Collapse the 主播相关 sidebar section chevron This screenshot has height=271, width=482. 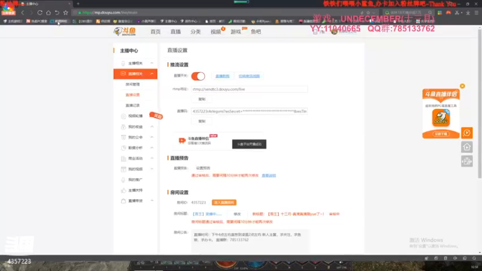click(x=152, y=63)
